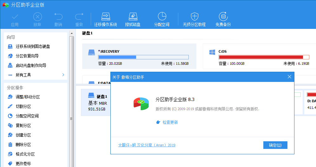Click 检查更新 link in About dialog
316x167 pixels.
(170, 123)
